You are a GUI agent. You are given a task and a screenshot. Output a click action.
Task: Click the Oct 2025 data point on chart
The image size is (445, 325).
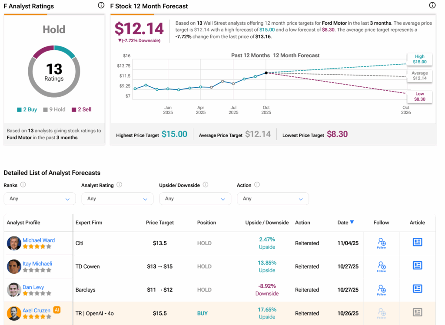coord(266,73)
